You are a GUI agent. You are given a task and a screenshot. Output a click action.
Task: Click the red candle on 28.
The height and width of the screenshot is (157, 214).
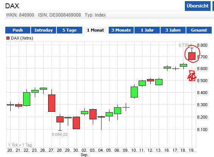[x=60, y=119]
